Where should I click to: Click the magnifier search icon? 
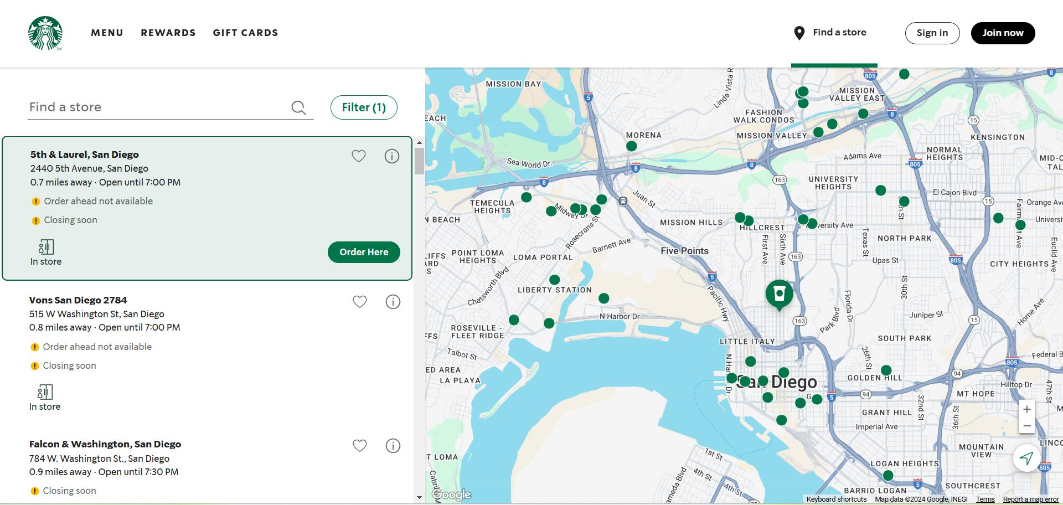tap(298, 107)
